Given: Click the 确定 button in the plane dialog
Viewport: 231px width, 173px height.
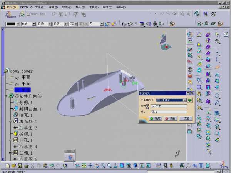Looking at the screenshot, I should 156,118.
